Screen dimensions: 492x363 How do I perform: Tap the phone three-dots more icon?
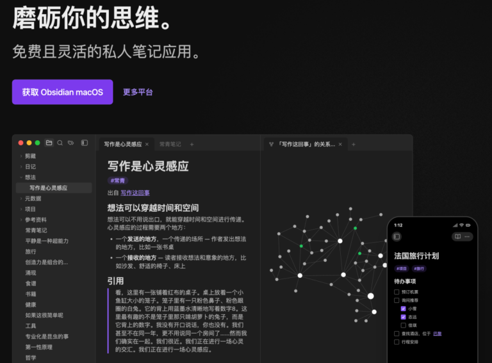tap(467, 236)
